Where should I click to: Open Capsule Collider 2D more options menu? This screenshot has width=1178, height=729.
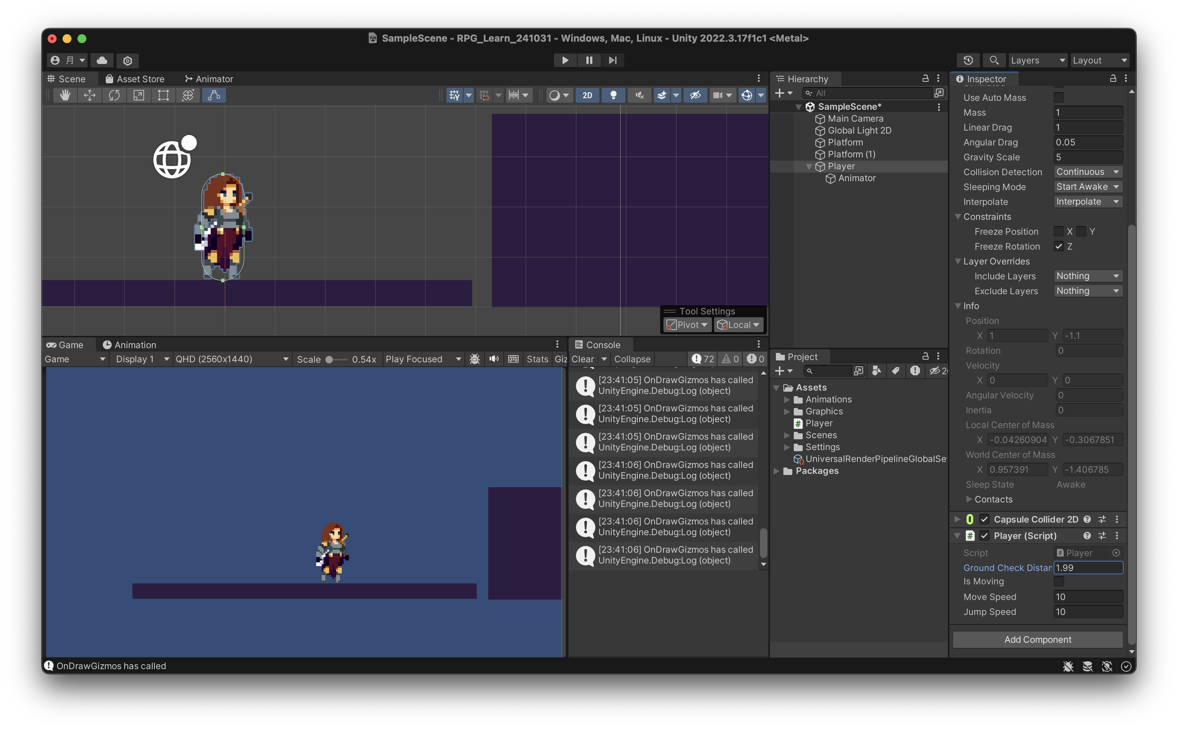point(1117,519)
